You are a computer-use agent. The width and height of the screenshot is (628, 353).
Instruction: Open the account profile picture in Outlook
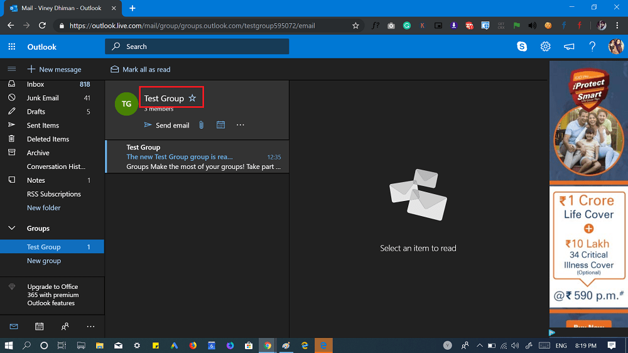[616, 46]
